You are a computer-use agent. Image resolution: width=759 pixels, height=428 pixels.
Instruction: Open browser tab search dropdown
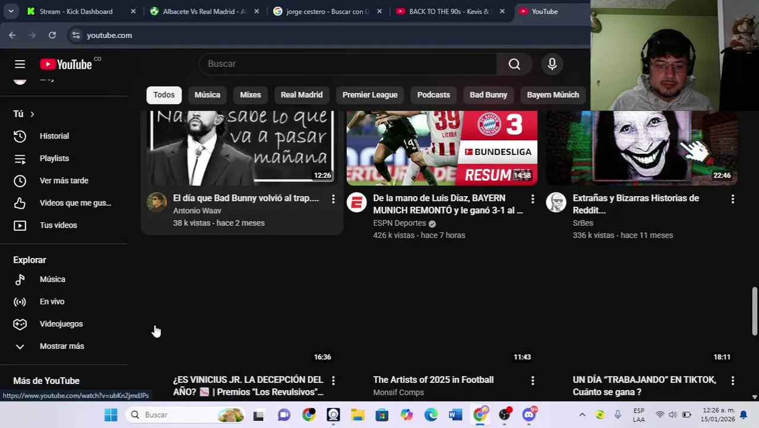pos(11,11)
